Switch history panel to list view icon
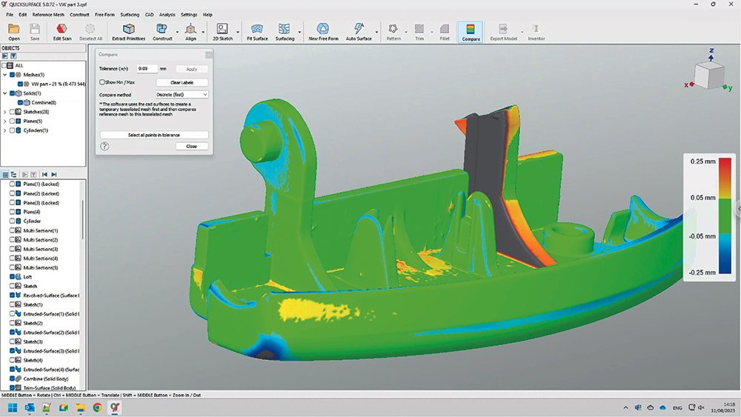Screen dimensions: 741x417 pyautogui.click(x=5, y=174)
